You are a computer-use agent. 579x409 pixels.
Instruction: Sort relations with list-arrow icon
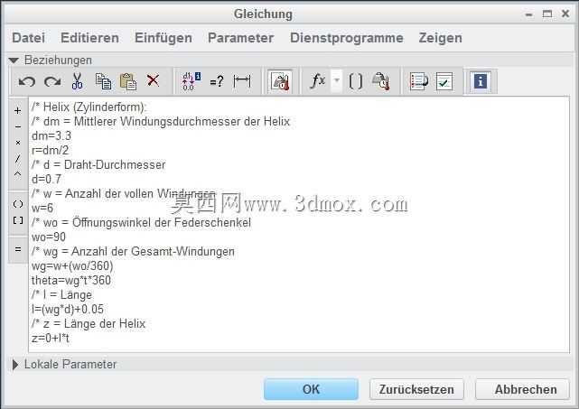click(419, 81)
